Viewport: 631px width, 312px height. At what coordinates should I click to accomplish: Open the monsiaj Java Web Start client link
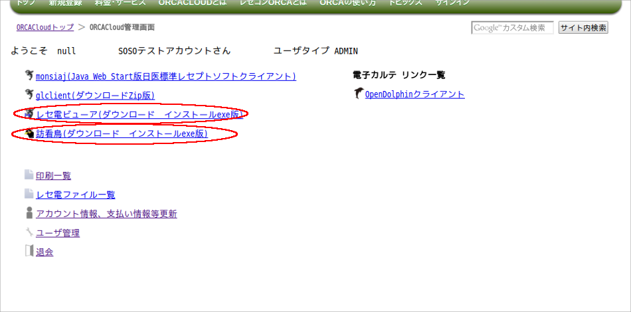[x=166, y=76]
